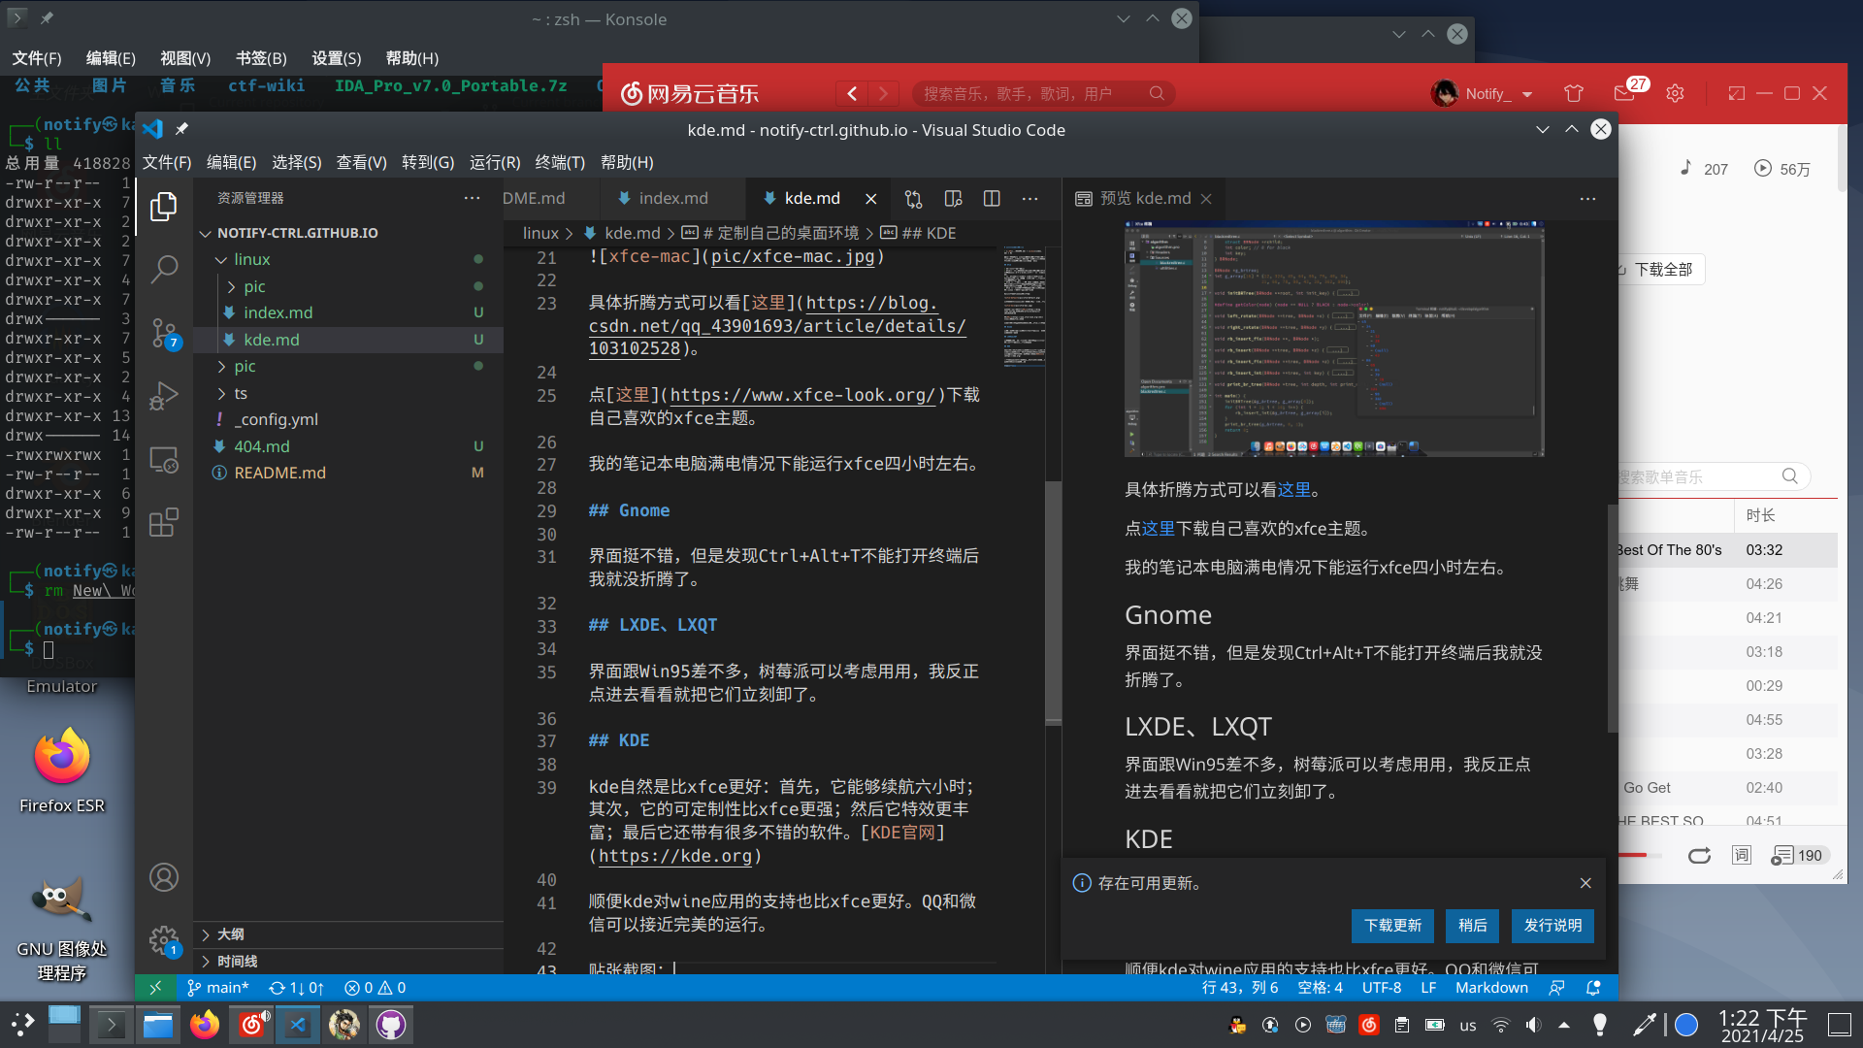Click Firefox icon in taskbar

pyautogui.click(x=204, y=1025)
